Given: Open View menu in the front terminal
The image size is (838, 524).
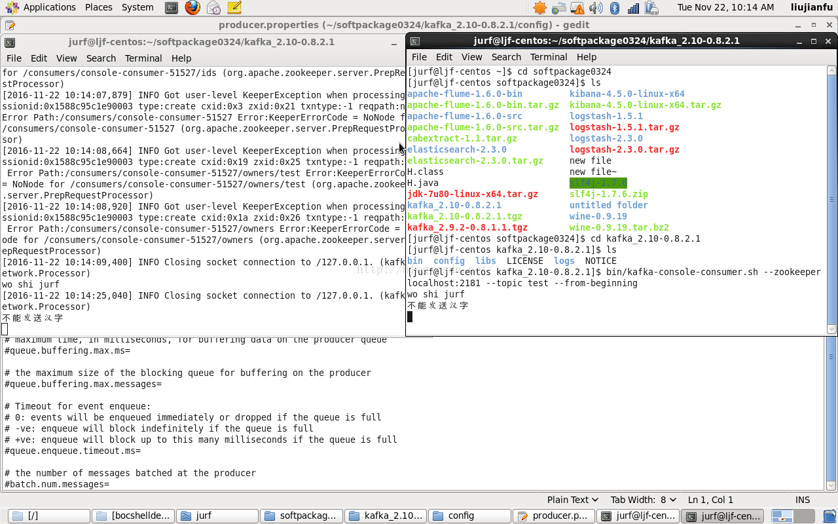Looking at the screenshot, I should click(x=471, y=57).
